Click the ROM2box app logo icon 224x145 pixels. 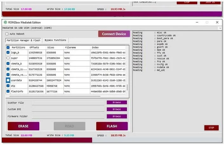pyautogui.click(x=5, y=22)
